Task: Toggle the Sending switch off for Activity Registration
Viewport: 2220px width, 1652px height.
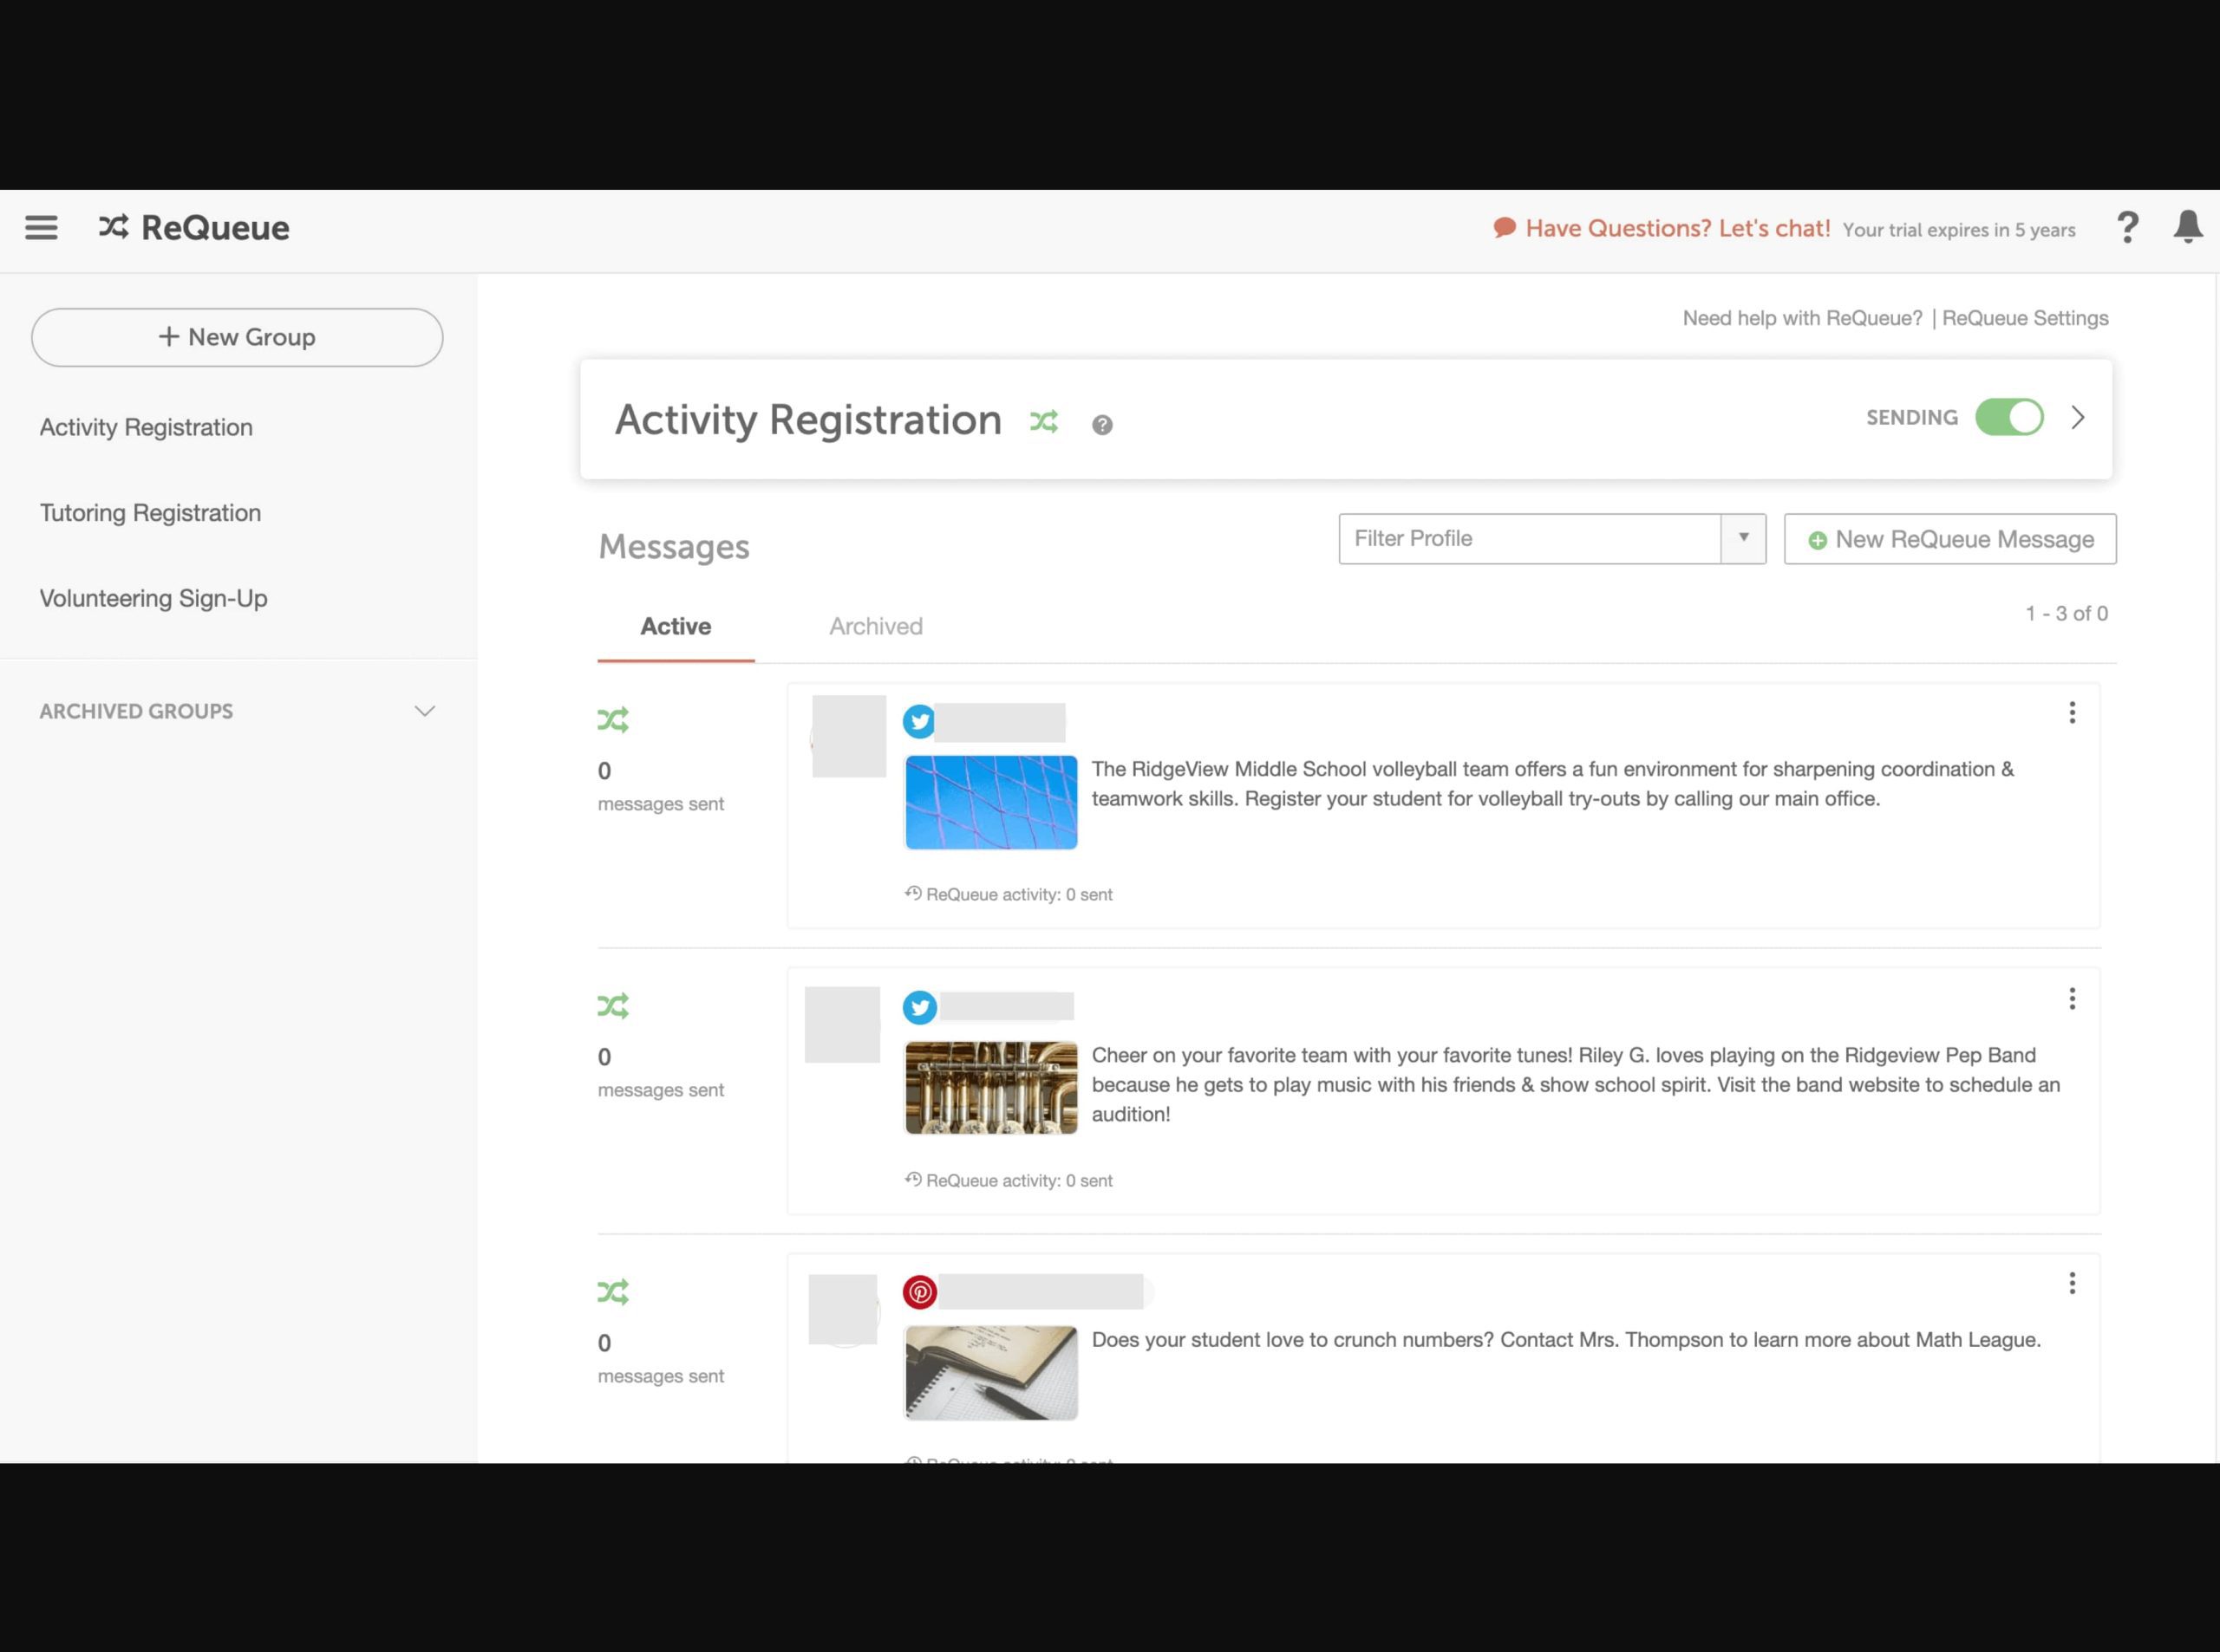Action: [2008, 417]
